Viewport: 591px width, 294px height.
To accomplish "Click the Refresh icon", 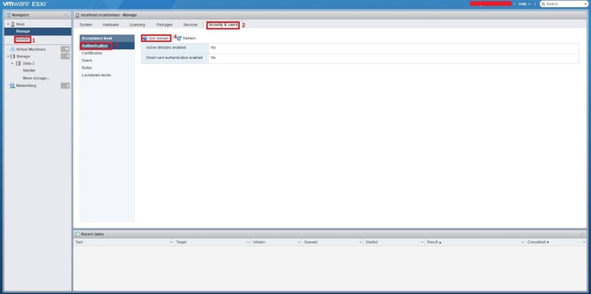I will click(179, 38).
